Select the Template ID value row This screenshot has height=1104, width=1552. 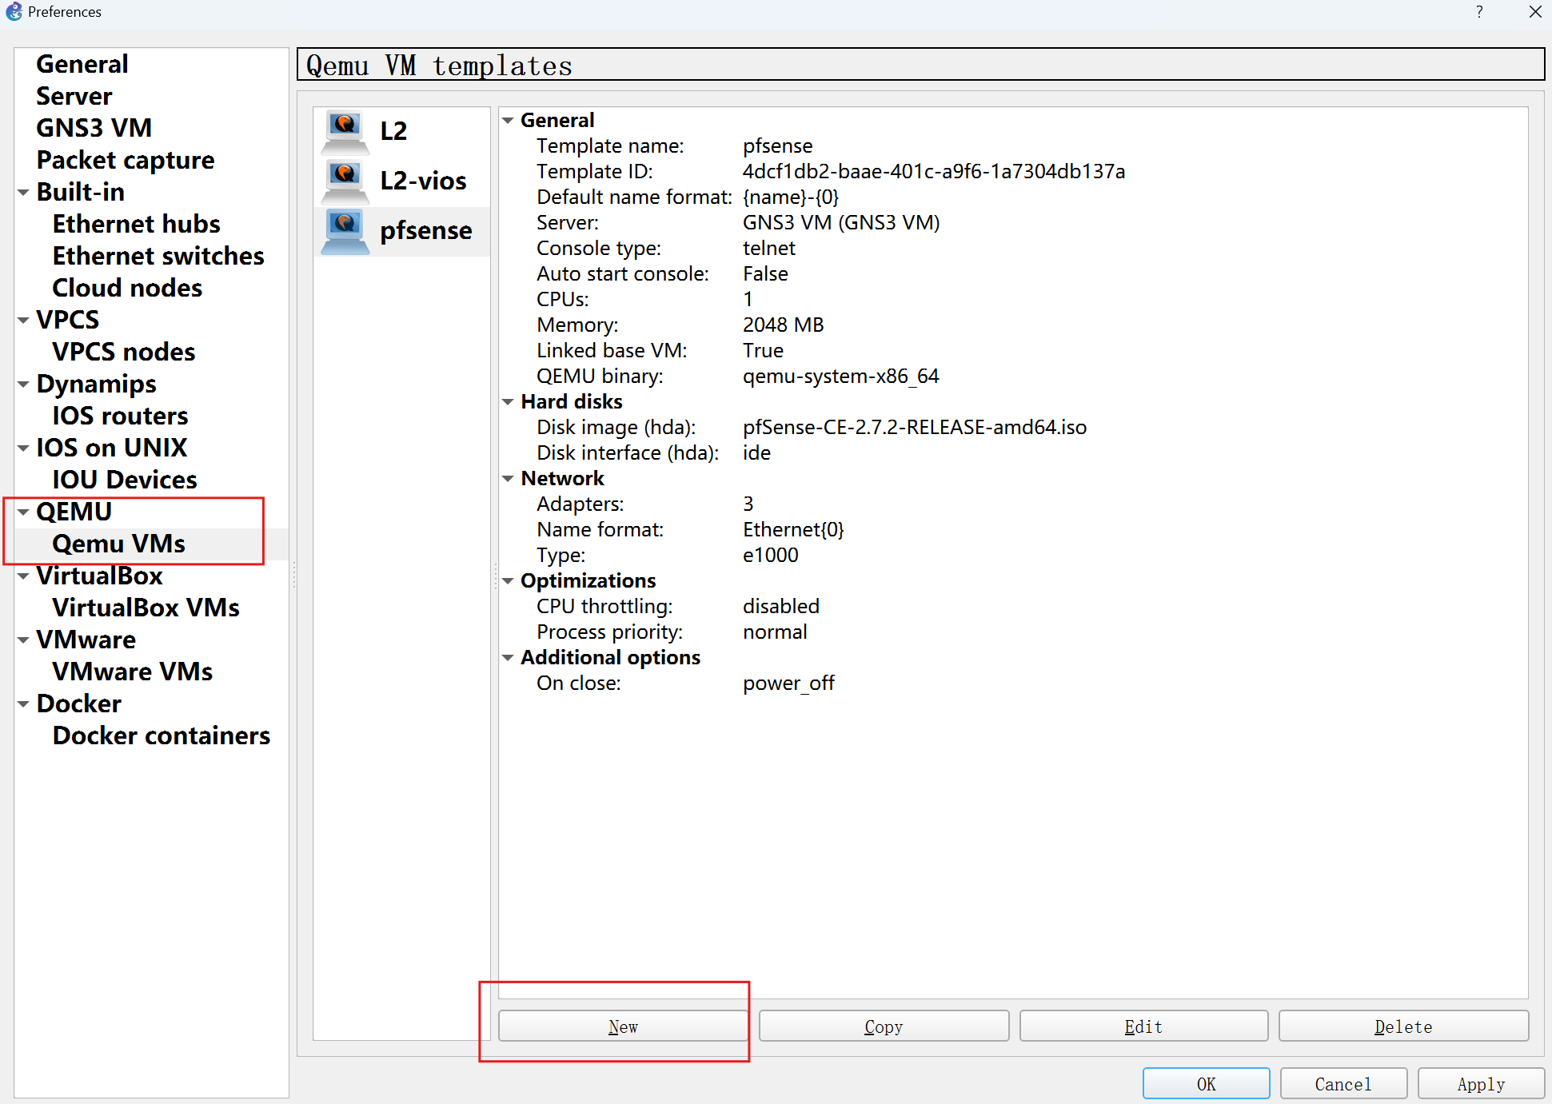933,172
